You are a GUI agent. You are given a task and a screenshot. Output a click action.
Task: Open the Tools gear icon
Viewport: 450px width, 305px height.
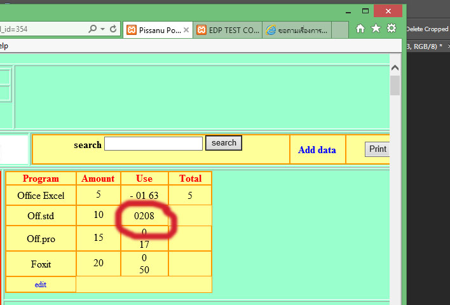[x=392, y=28]
